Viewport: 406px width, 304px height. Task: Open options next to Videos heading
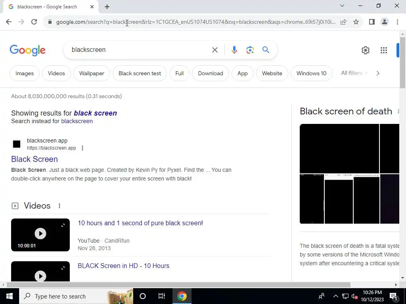pos(59,206)
